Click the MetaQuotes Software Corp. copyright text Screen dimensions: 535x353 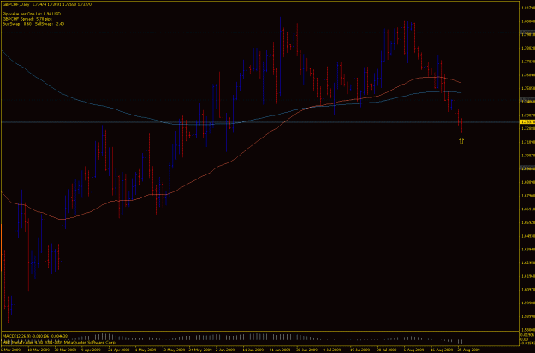(59, 342)
